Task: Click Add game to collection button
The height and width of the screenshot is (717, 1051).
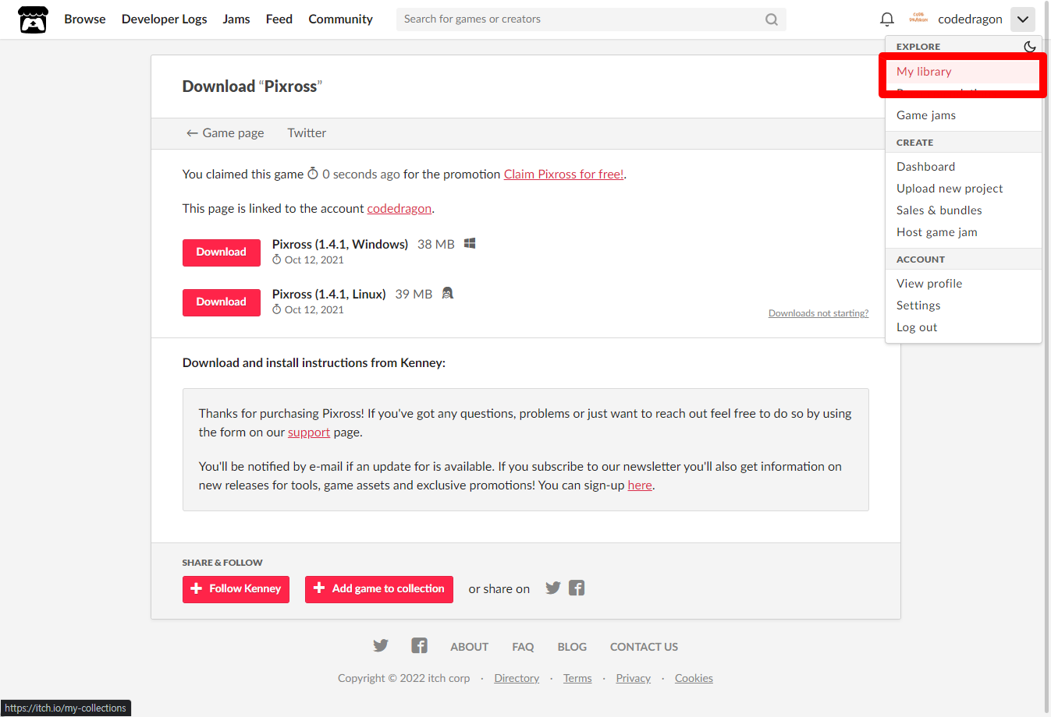Action: pos(379,589)
